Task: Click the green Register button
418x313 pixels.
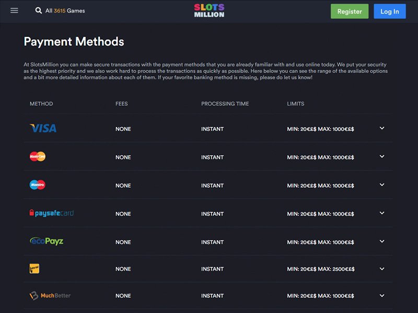Action: (x=350, y=11)
